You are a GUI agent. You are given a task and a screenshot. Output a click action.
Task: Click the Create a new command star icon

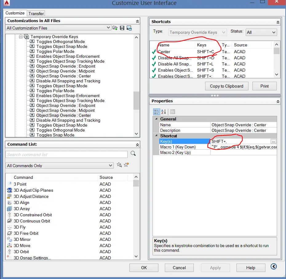tap(126, 165)
